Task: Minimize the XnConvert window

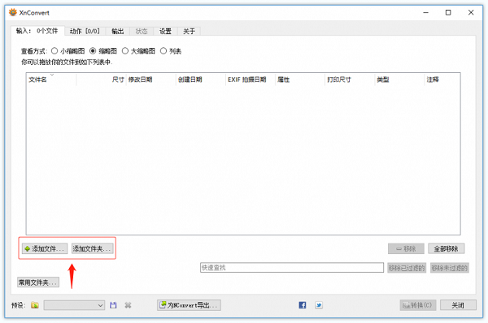Action: coord(425,12)
